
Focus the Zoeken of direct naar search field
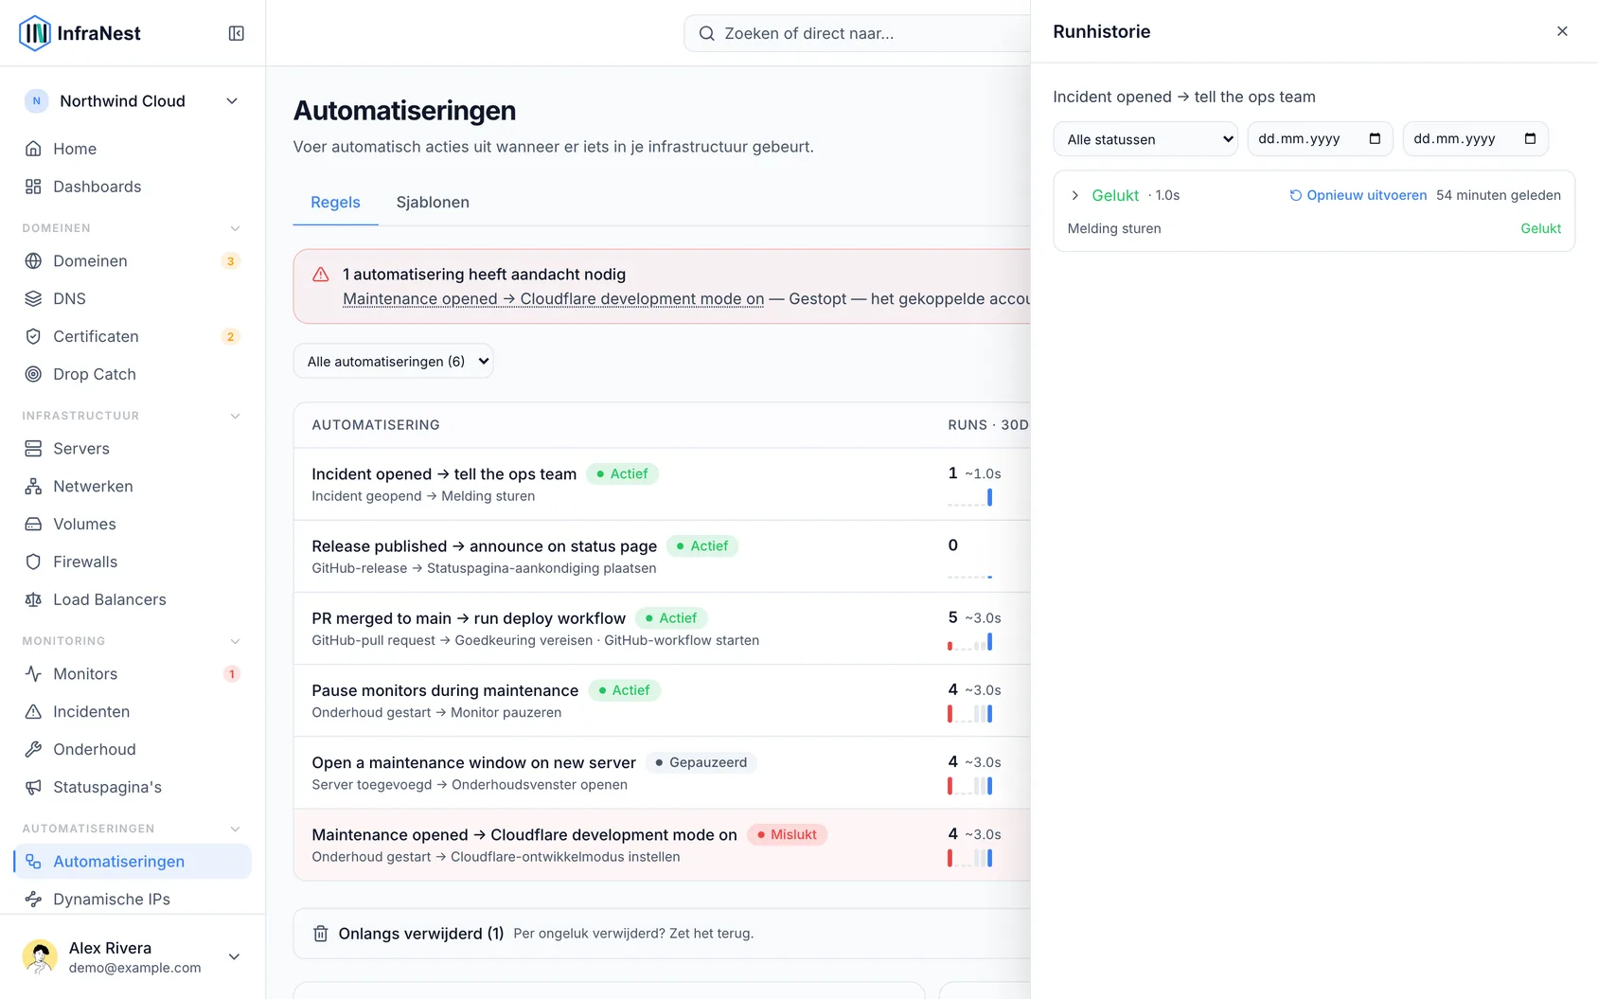coord(857,33)
